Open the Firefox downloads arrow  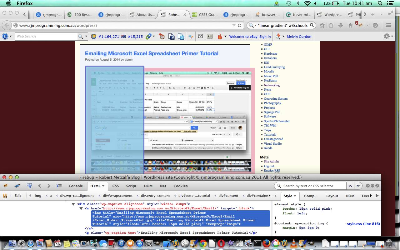click(341, 25)
